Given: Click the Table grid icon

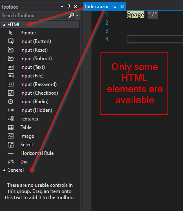Looking at the screenshot, I should (11, 127).
